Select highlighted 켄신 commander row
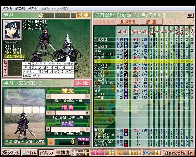 click(144, 61)
